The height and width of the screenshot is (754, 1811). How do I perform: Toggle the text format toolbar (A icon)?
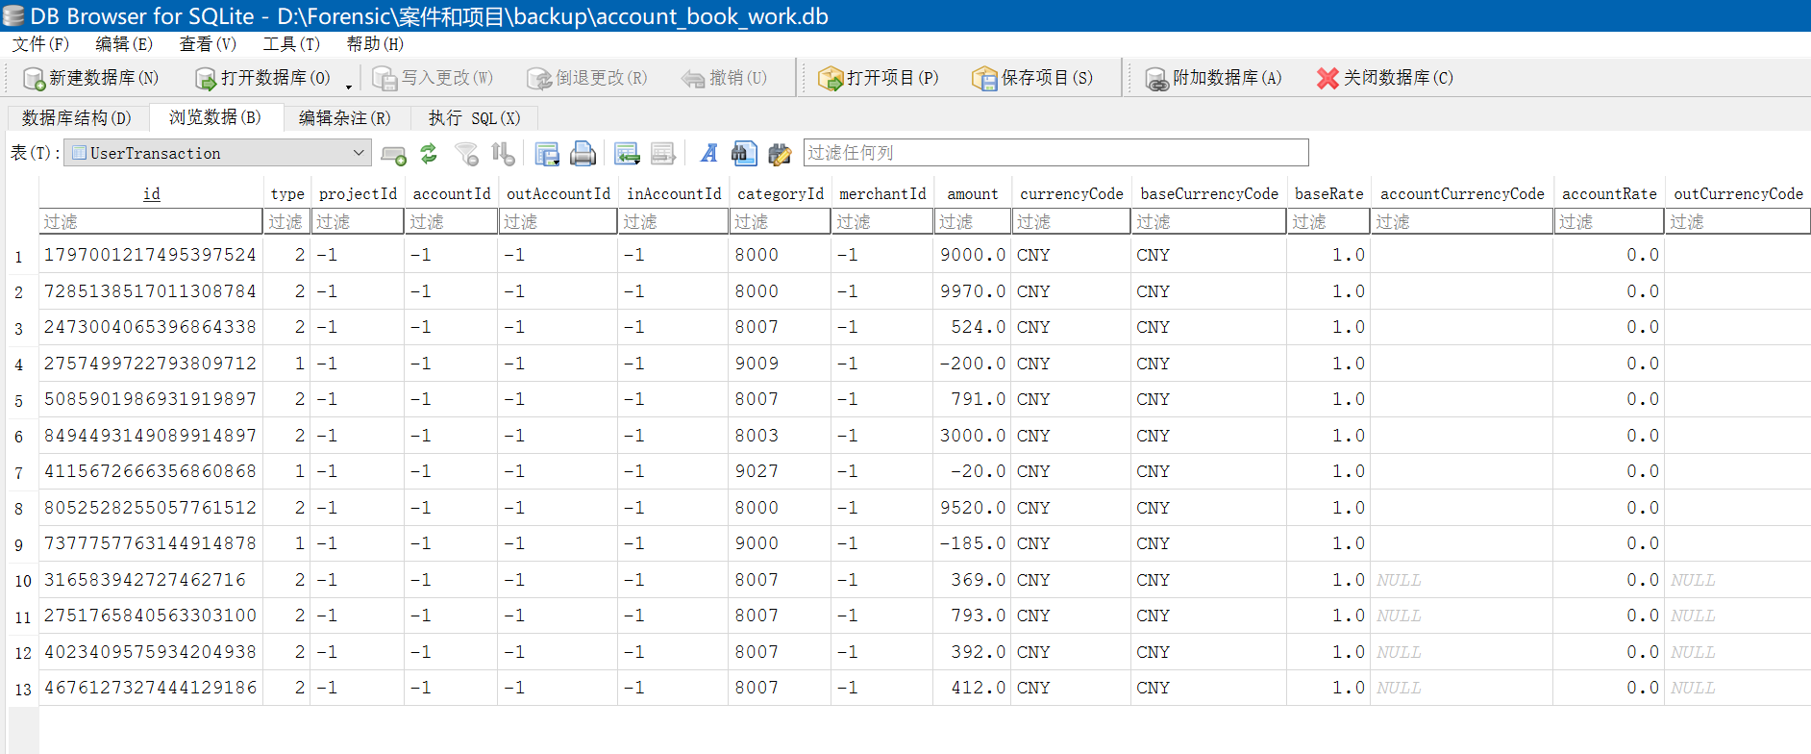pyautogui.click(x=708, y=154)
